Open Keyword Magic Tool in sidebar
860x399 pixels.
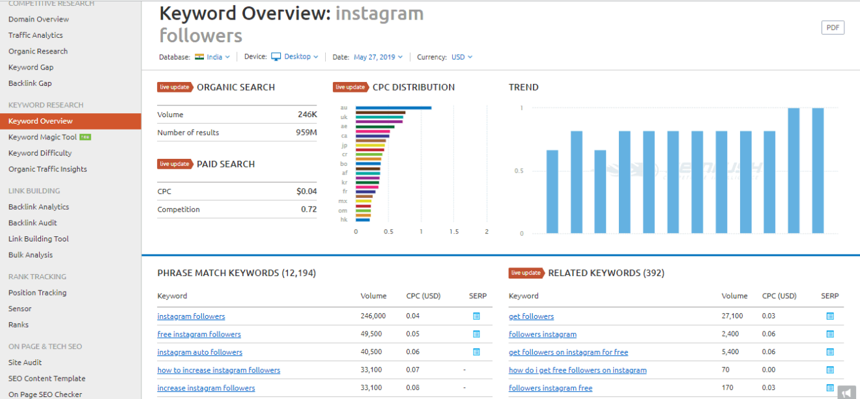42,137
